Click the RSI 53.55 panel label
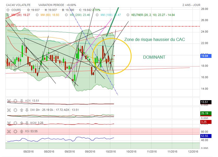Viewport: 218px width, 157px height. [31, 131]
